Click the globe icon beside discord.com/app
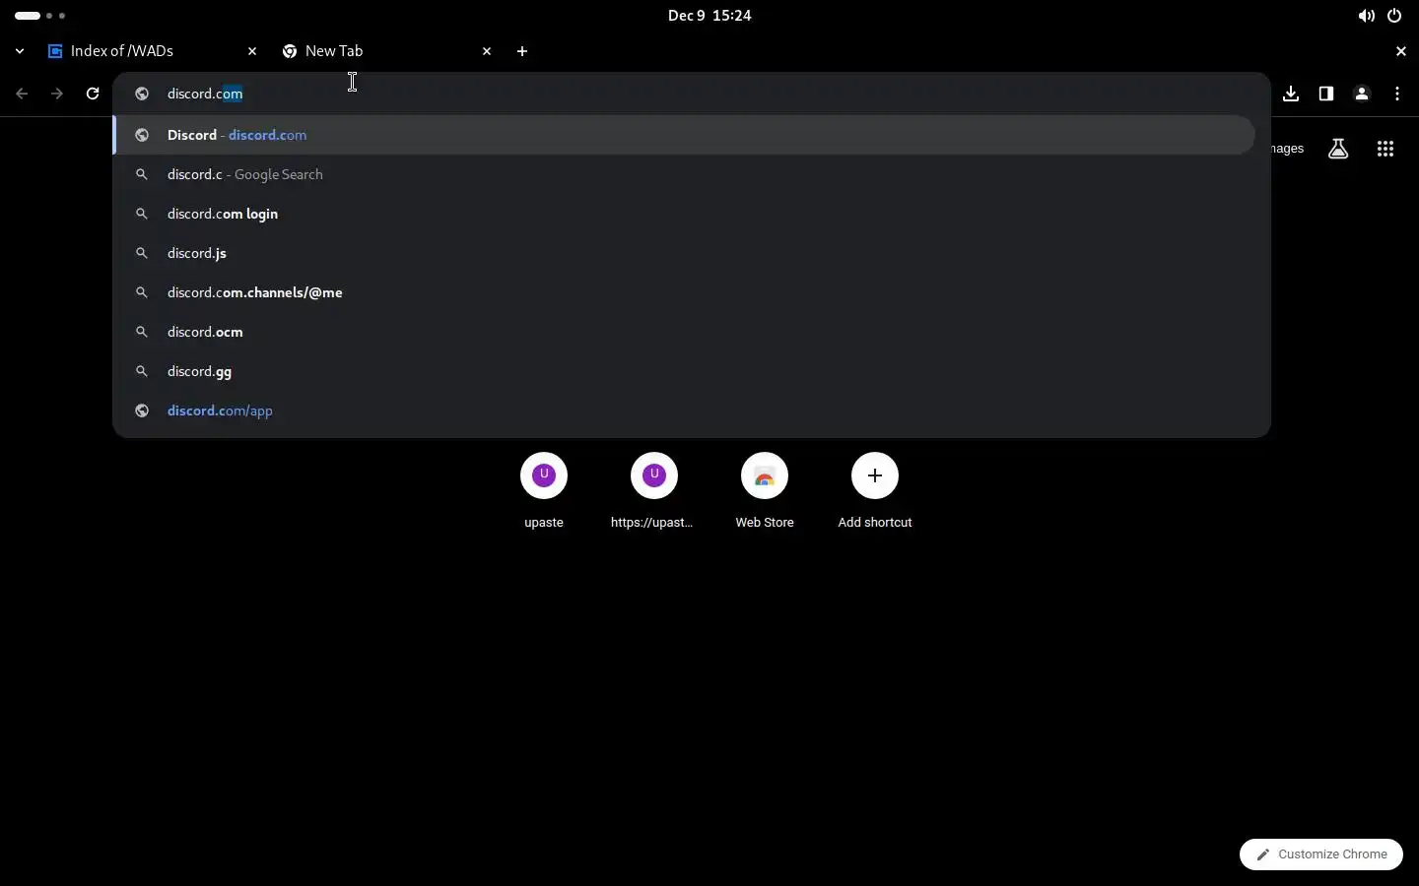 [x=142, y=411]
